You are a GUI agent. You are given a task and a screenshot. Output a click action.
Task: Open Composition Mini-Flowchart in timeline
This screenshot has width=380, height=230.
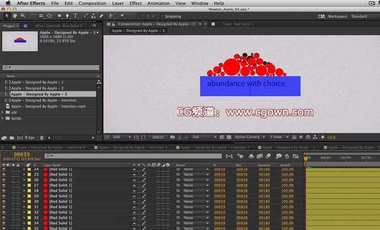point(229,156)
